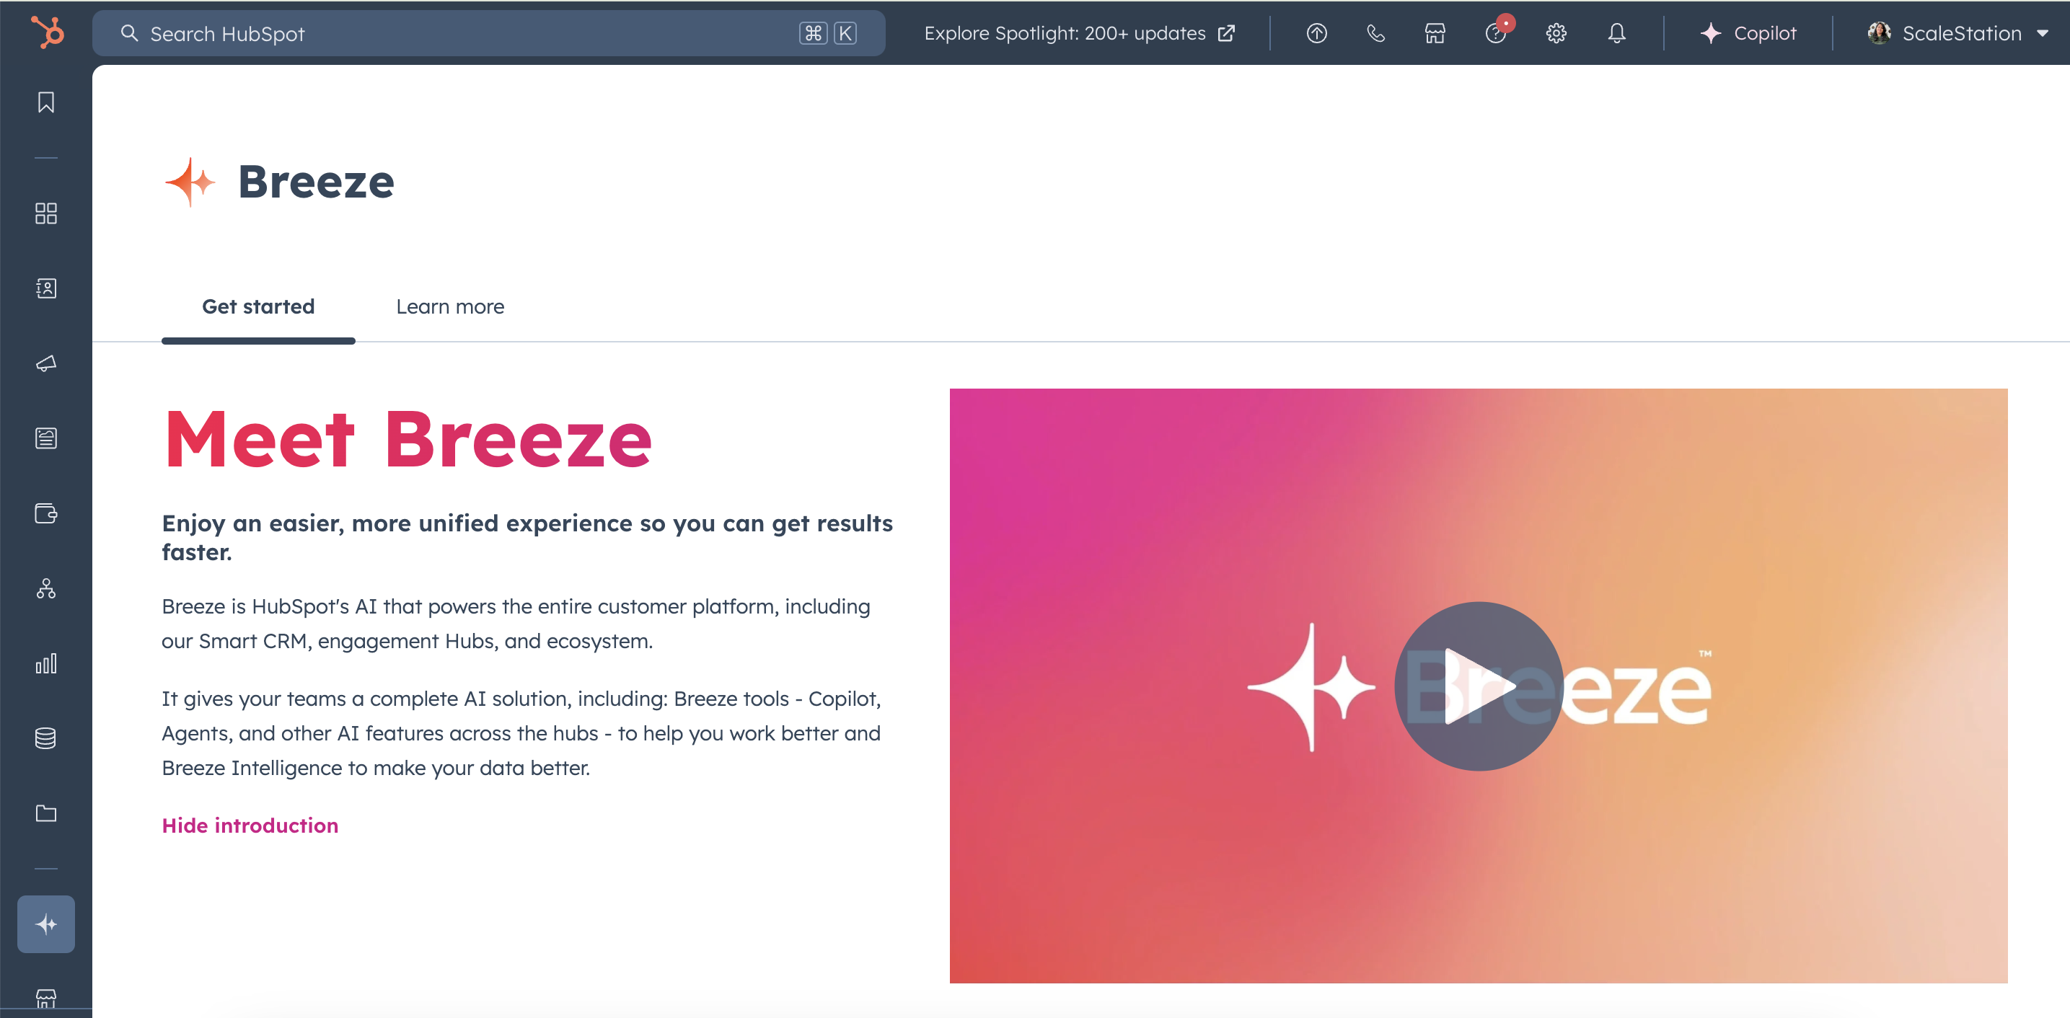2070x1018 pixels.
Task: Click the notifications bell icon
Action: click(x=1616, y=33)
